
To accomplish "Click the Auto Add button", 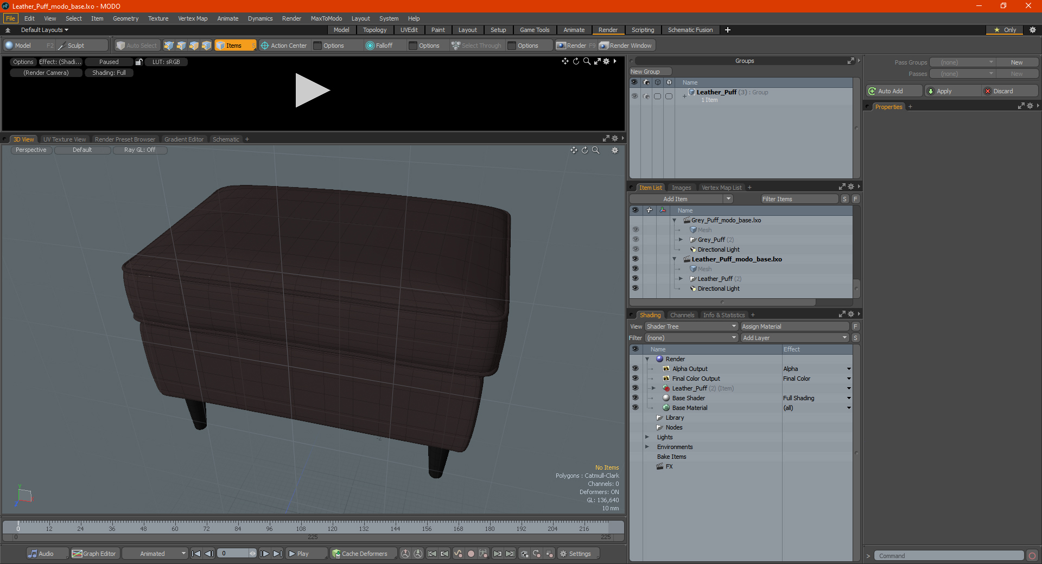I will point(894,91).
